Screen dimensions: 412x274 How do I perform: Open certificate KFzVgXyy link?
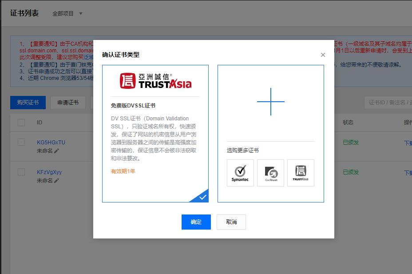coord(49,172)
